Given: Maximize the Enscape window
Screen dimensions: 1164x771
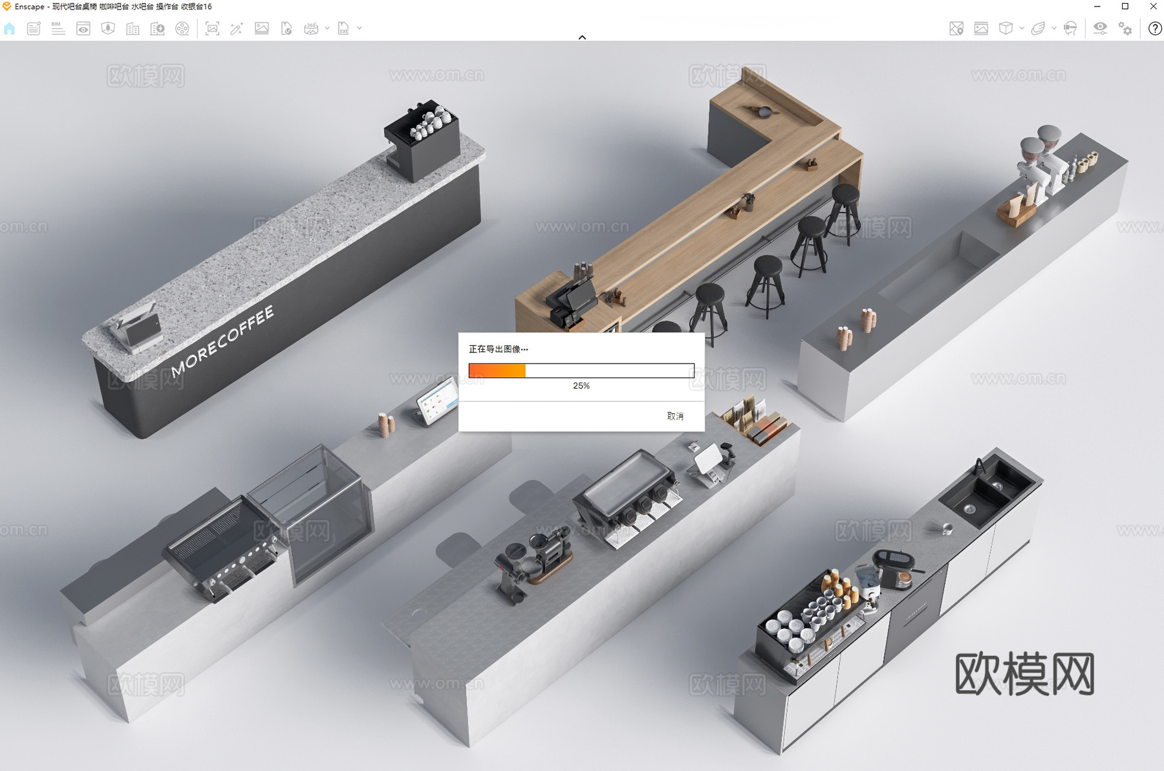Looking at the screenshot, I should click(x=1125, y=6).
